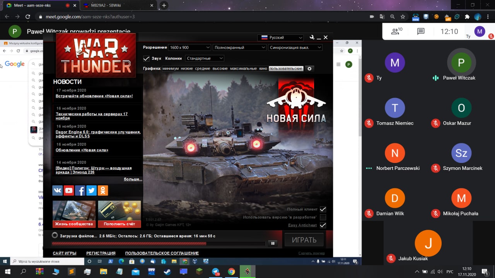Open resolution dropdown 1600 x 900
Viewport: 495px width, 278px height.
click(189, 47)
